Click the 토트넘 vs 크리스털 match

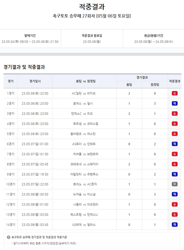(86, 124)
